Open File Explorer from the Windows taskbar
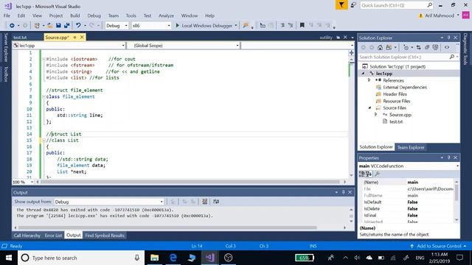Screen dimensions: 472x265 coord(154,258)
